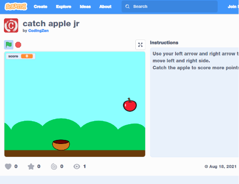Screen dimensions: 239x184
Task: Click the copyright icon beside the date
Action: click(x=206, y=167)
